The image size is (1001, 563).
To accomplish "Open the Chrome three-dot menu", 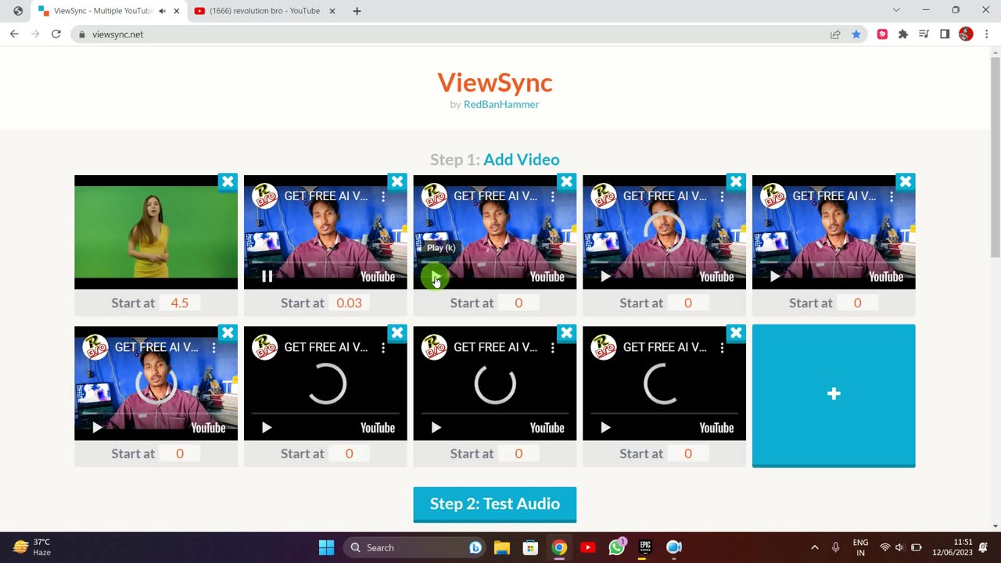I will pyautogui.click(x=987, y=34).
